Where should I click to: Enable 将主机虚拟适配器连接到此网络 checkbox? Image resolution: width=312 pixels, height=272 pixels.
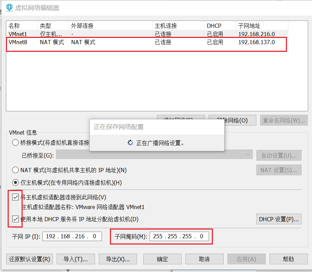pyautogui.click(x=15, y=197)
